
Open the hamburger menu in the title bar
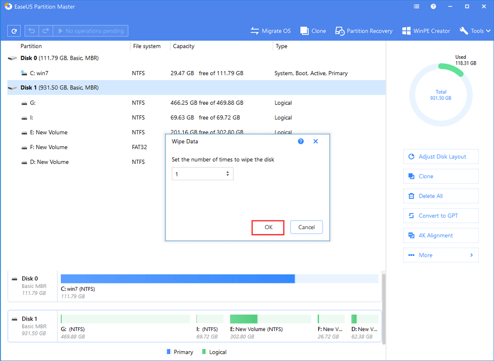[x=416, y=6]
